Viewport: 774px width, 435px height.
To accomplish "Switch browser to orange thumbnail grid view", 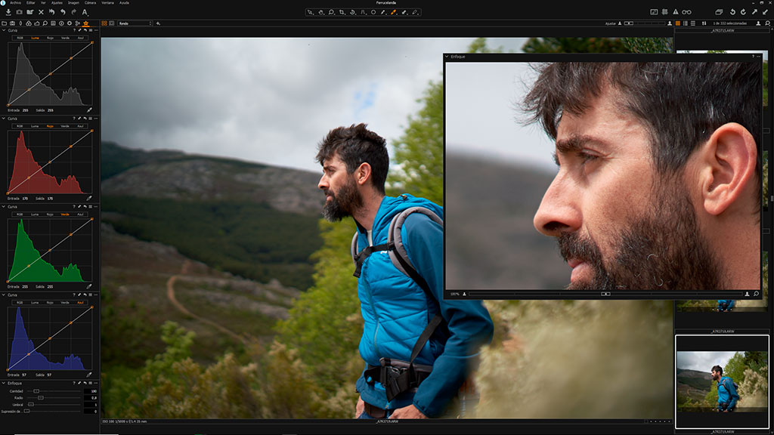I will click(x=678, y=23).
